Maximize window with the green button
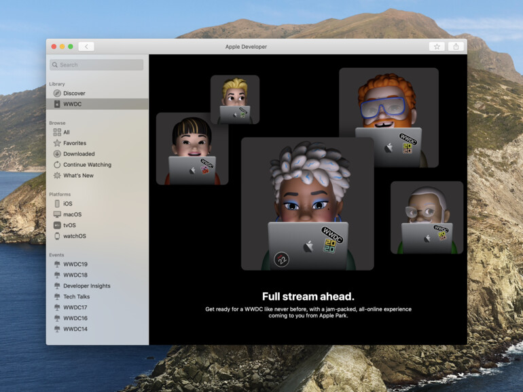Image resolution: width=523 pixels, height=392 pixels. (x=71, y=47)
